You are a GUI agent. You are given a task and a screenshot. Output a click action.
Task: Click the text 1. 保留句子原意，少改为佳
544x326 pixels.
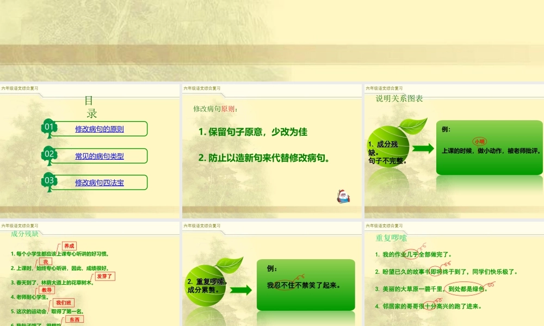tap(253, 132)
